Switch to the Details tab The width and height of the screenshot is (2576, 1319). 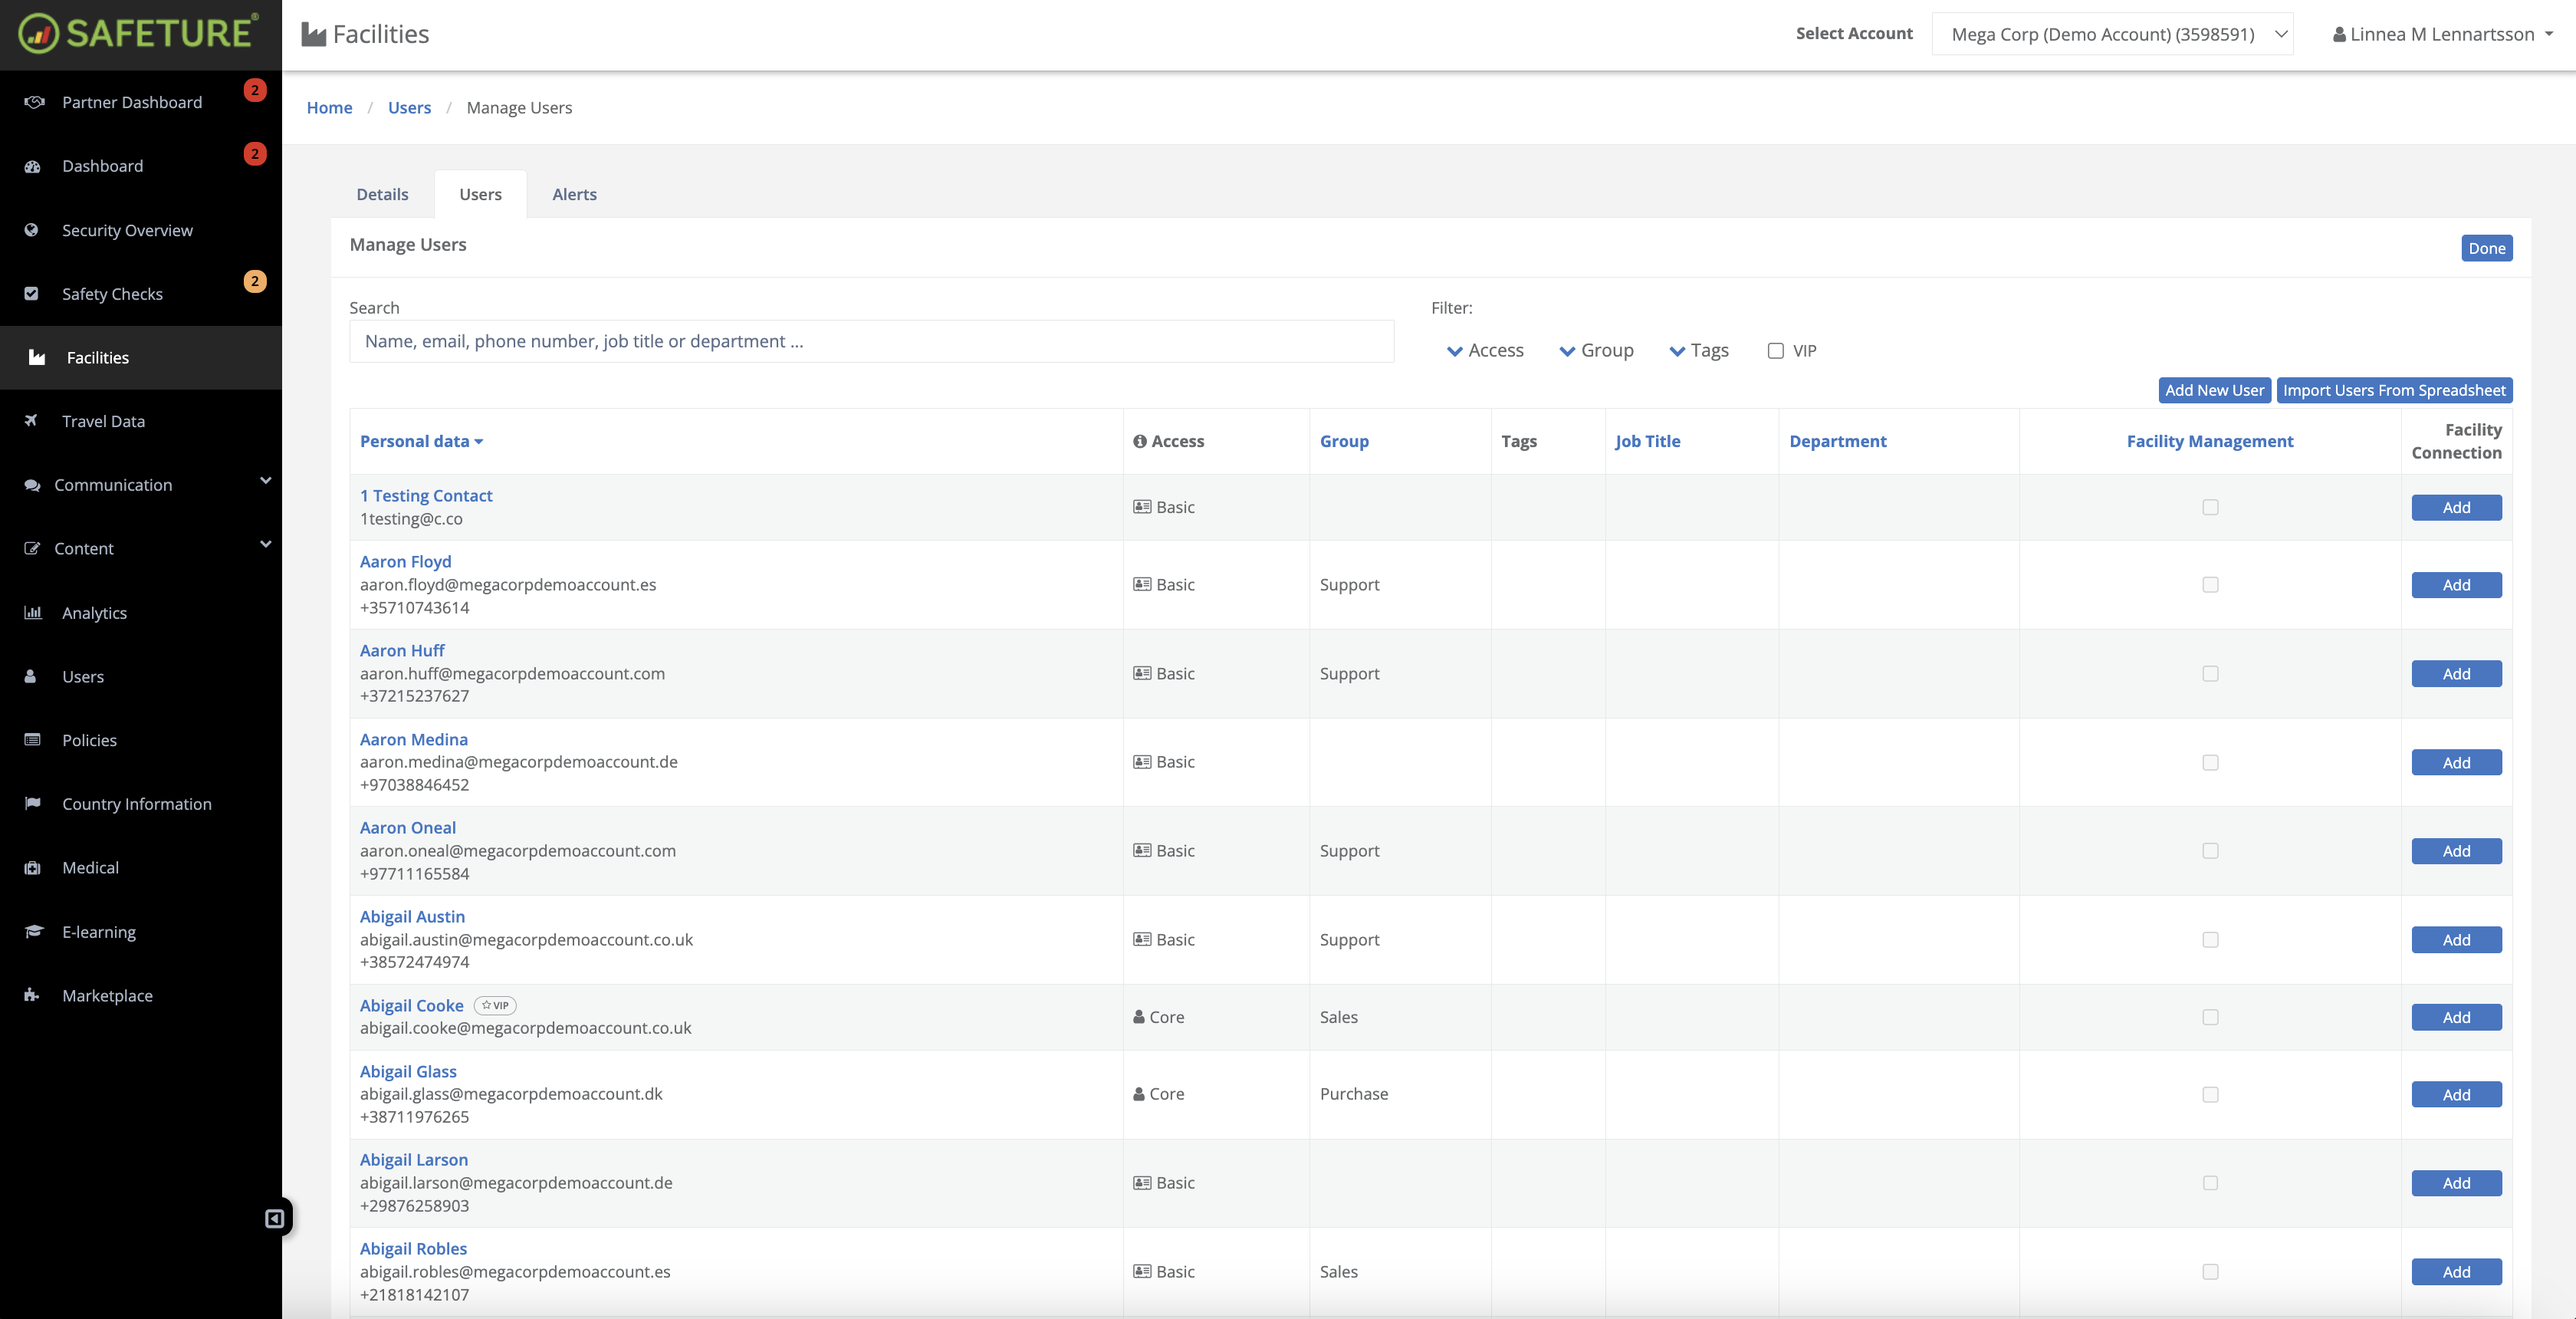382,194
